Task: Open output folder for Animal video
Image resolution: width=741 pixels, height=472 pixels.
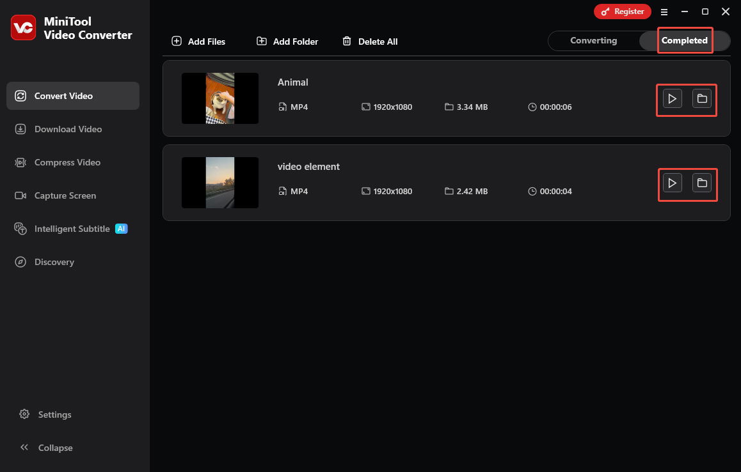Action: pos(702,98)
